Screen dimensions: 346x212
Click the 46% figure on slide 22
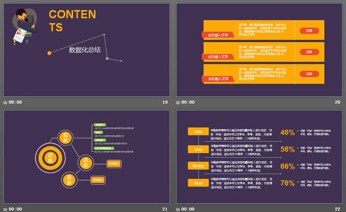tap(287, 132)
